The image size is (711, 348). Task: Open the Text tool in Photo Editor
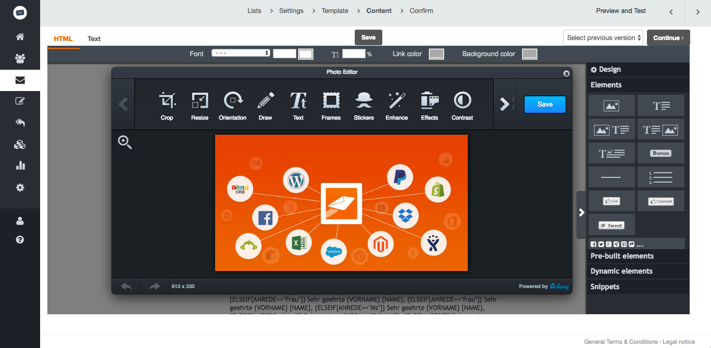tap(298, 106)
